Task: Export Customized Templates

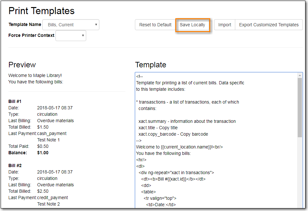Action: 269,25
